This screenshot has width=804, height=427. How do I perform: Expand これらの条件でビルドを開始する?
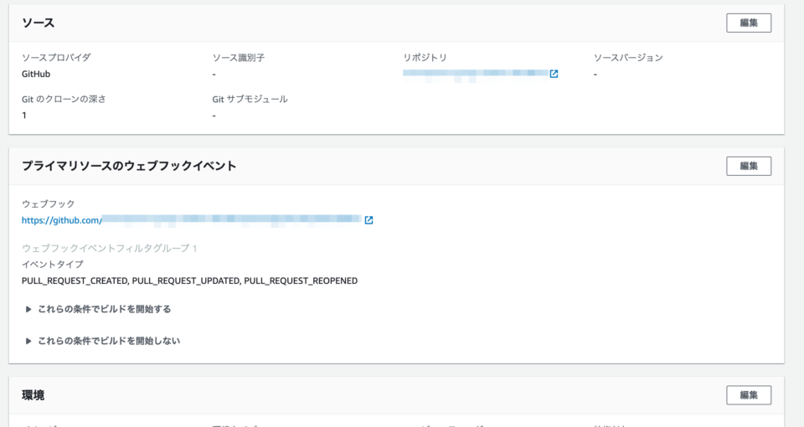99,309
